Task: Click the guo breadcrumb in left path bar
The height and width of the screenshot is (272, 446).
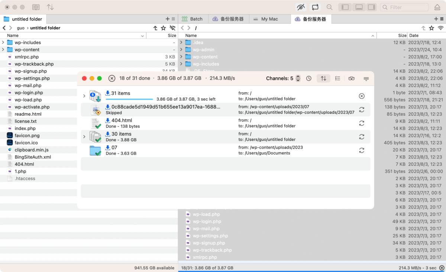Action: [20, 28]
